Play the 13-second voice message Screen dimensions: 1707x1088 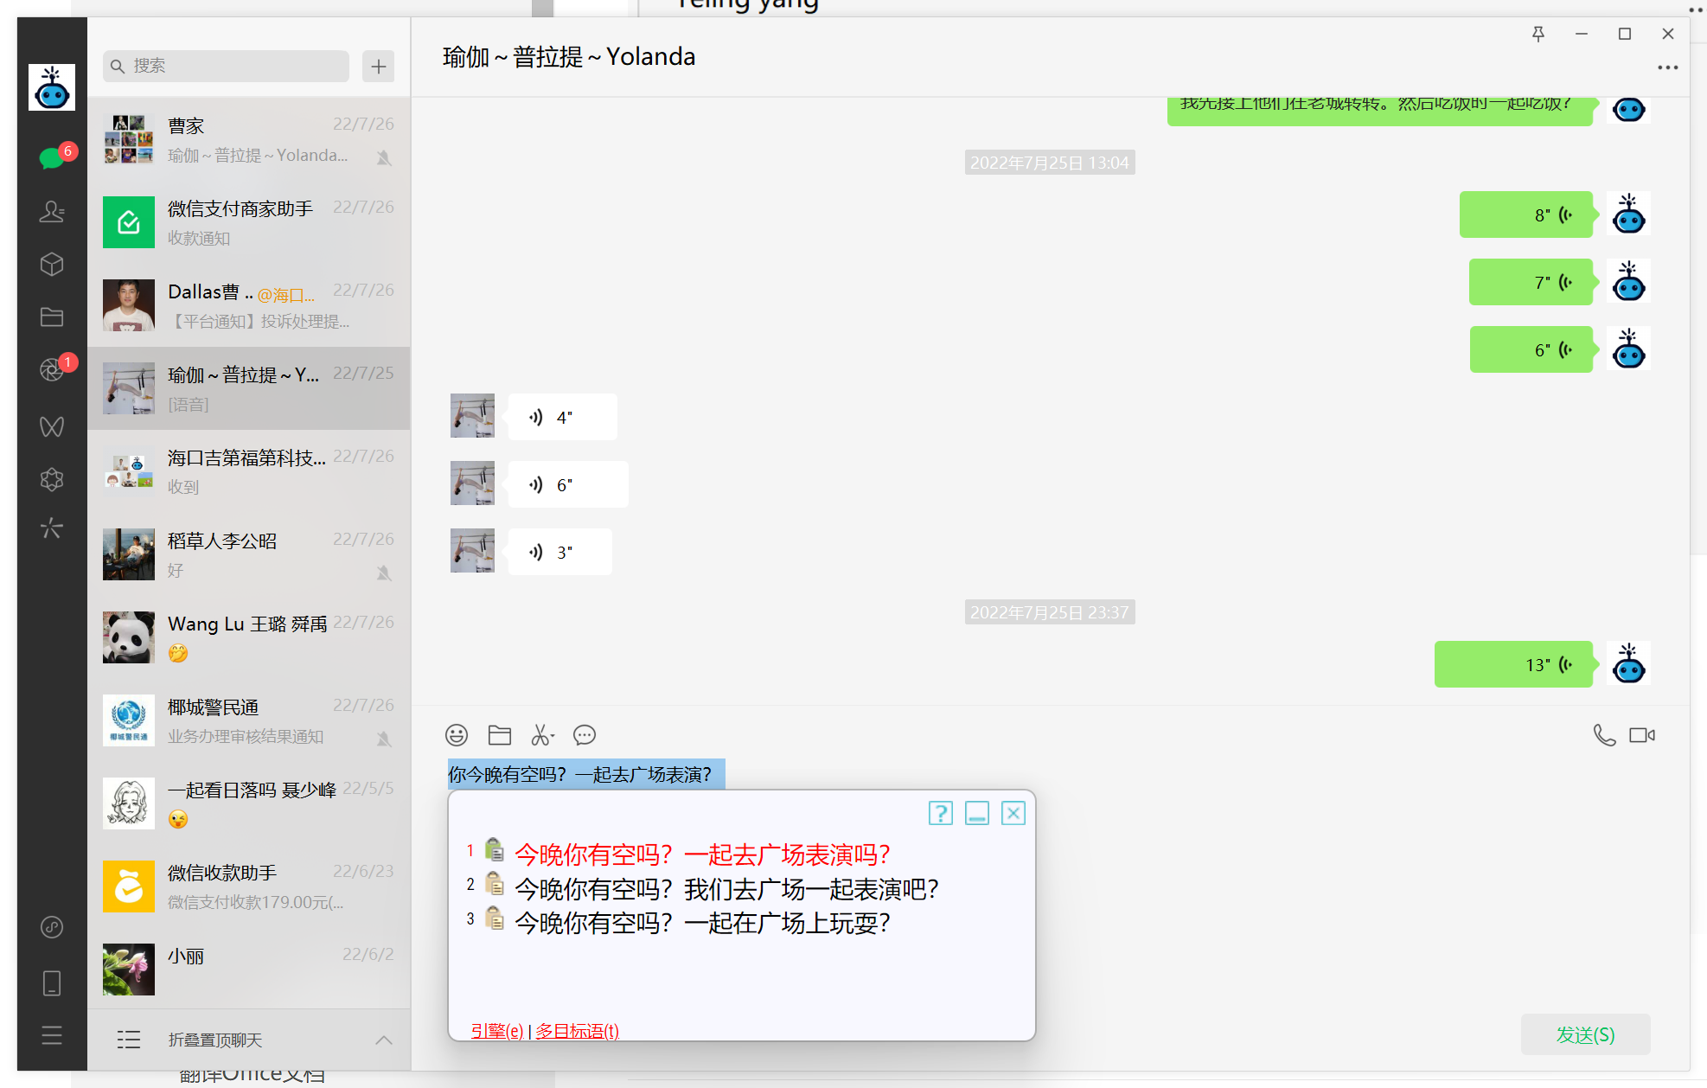pos(1513,664)
